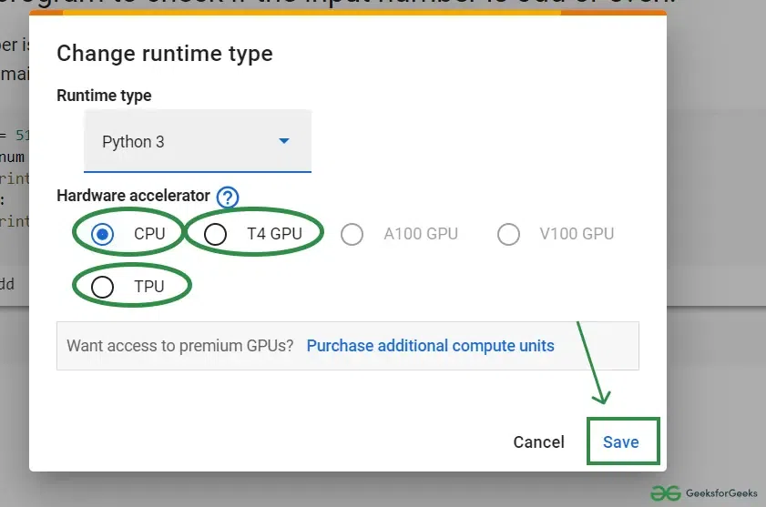Click the 'Want access to premium GPUs?' text
This screenshot has height=507, width=766.
coord(180,346)
